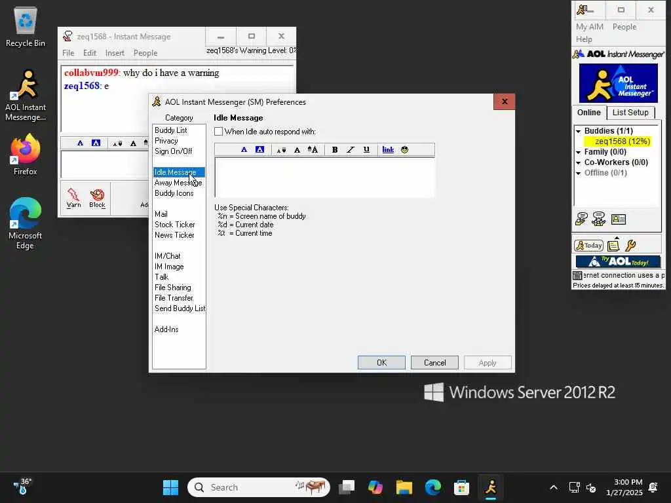Select buddy zeq1568 (12%)

(617, 141)
